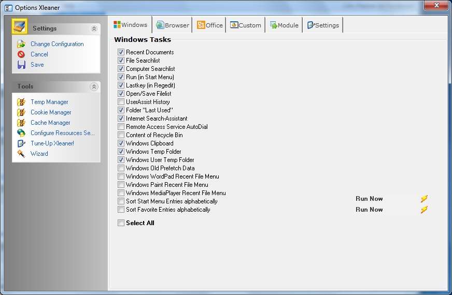Screen dimensions: 452x295
Task: Click the Options Xleaner title bar icon
Action: [x=8, y=8]
